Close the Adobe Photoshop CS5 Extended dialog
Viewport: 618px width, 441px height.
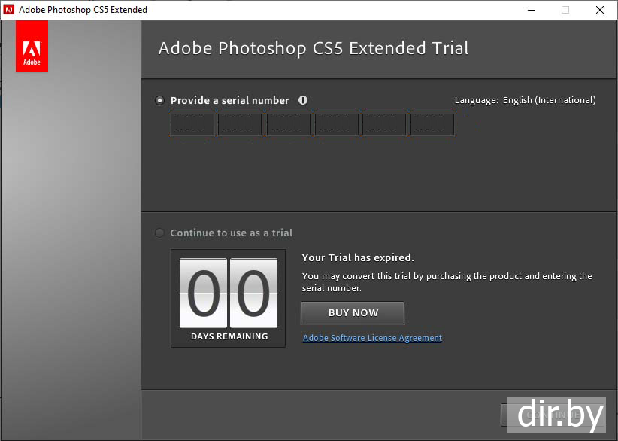[599, 10]
